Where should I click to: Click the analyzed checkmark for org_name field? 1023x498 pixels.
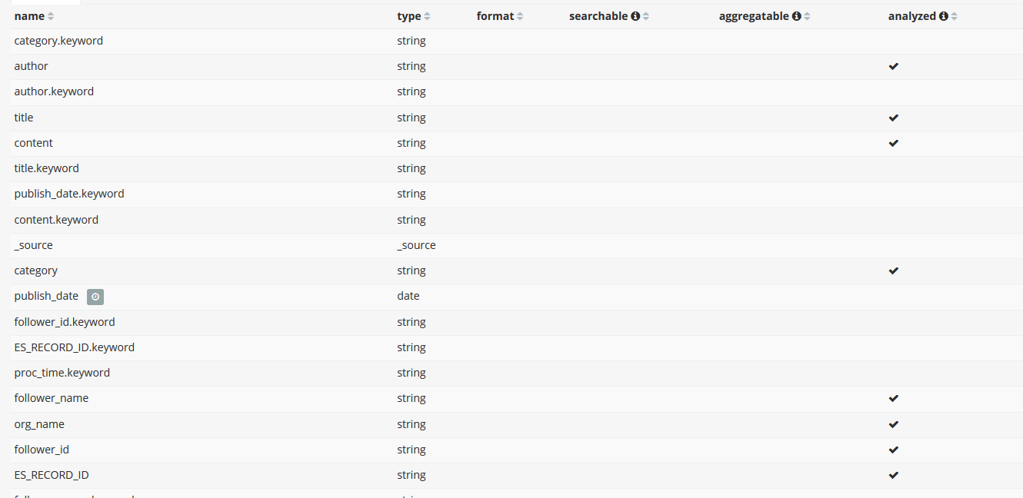coord(893,424)
